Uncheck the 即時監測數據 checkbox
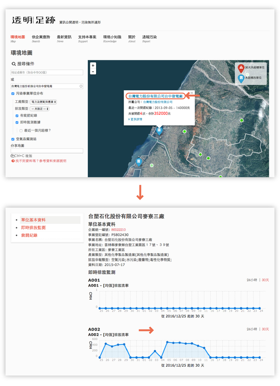280x386 pixels. click(17, 123)
